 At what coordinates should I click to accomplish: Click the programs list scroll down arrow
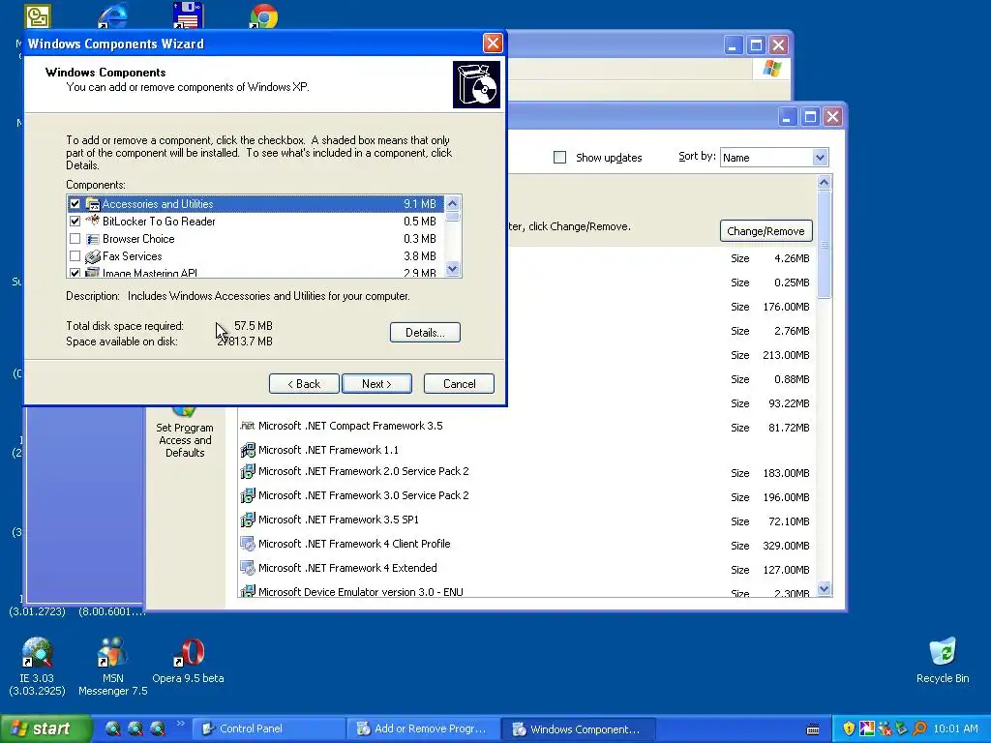(x=824, y=589)
